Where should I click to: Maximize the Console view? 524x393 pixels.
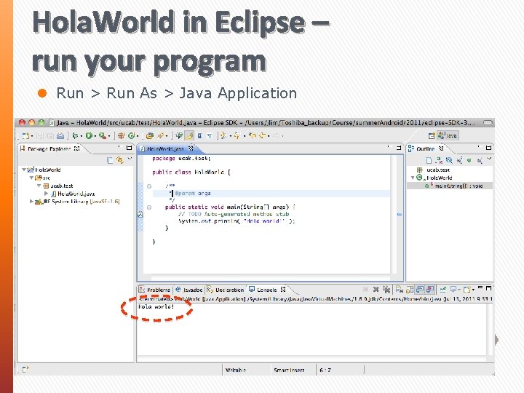pos(489,288)
